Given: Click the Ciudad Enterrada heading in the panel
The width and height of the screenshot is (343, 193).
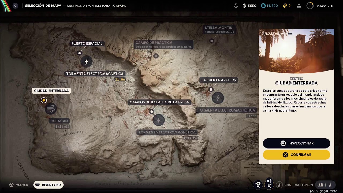Looking at the screenshot, I should (296, 83).
